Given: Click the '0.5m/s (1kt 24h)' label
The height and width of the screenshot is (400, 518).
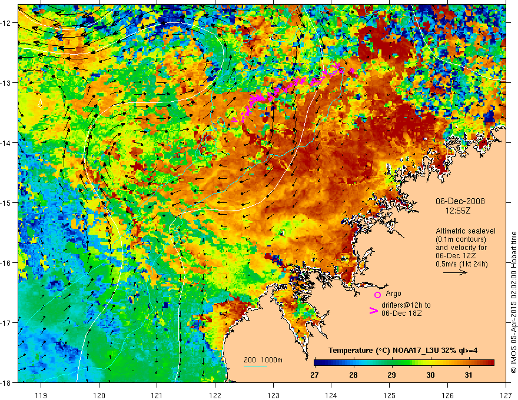Looking at the screenshot, I should pos(462,264).
